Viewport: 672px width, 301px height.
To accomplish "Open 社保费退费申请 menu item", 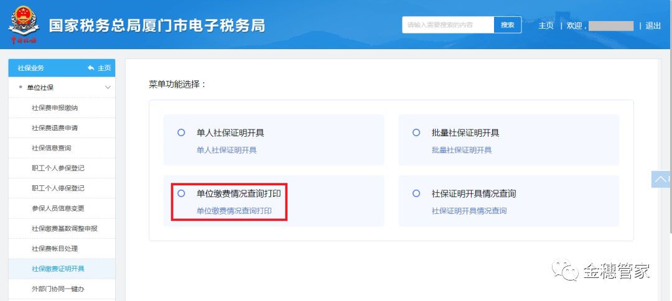I will tap(62, 127).
